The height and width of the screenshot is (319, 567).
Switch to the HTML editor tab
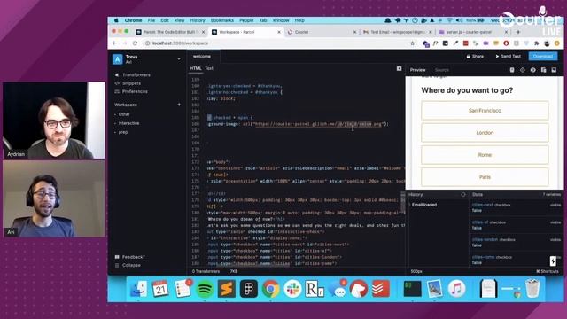(x=196, y=68)
